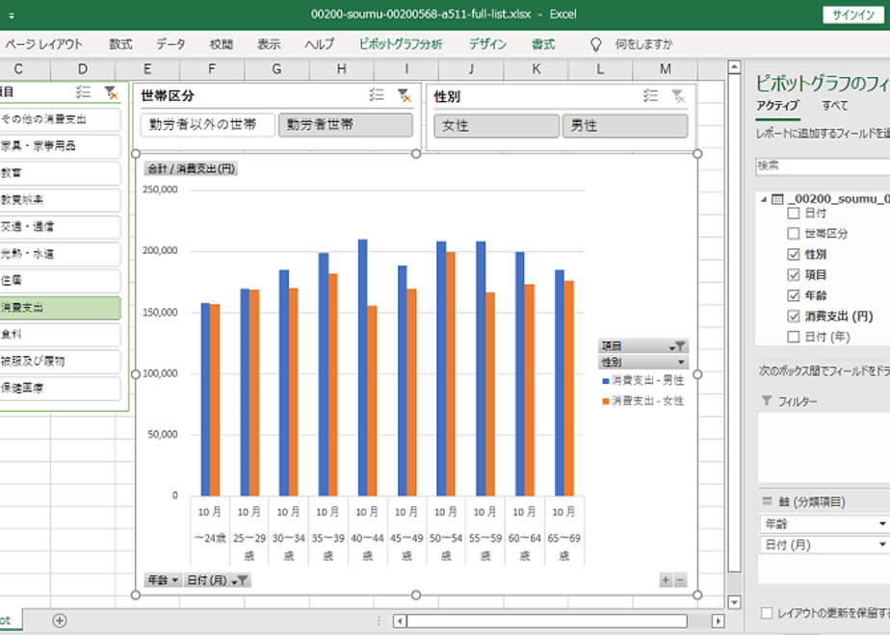Uncheck the 年齢 field checkbox
Screen dimensions: 890x635
[794, 295]
